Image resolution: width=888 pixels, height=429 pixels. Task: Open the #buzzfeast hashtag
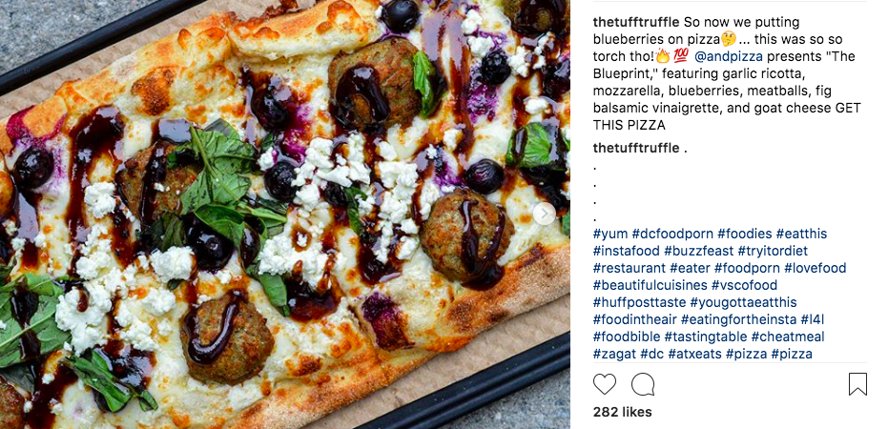point(699,251)
